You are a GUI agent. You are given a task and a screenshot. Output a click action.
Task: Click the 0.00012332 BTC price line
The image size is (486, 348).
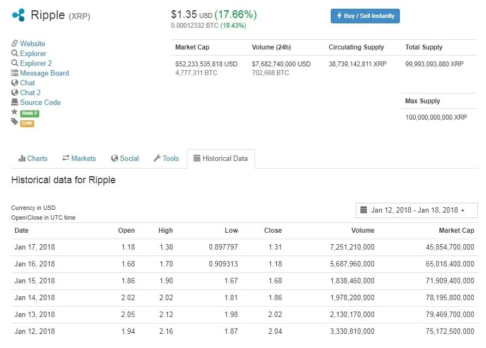[209, 26]
